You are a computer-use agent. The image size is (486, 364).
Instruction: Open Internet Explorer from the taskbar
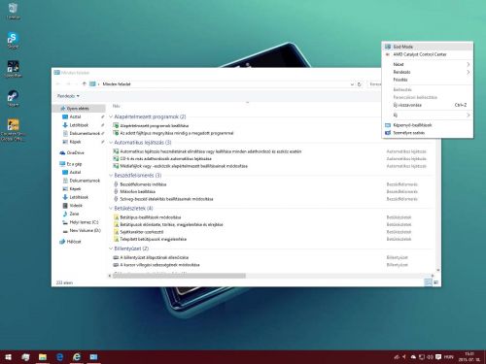77,357
